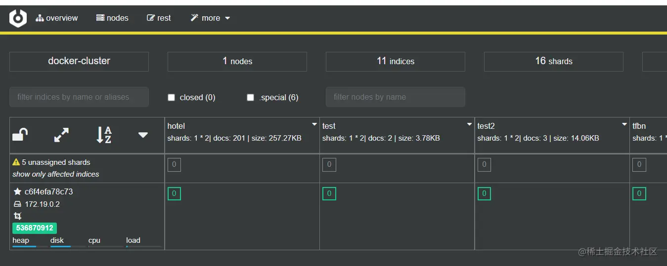Viewport: 667px width, 266px height.
Task: Click the sort A-Z icon
Action: 104,135
